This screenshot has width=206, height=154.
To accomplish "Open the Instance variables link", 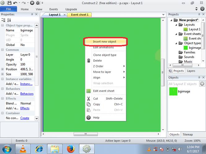I will pos(26,84).
